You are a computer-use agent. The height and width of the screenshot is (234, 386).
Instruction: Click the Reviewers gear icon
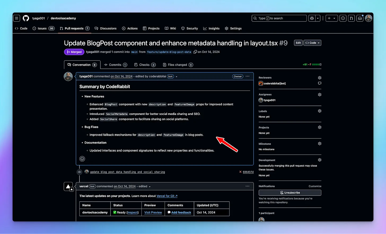point(319,78)
